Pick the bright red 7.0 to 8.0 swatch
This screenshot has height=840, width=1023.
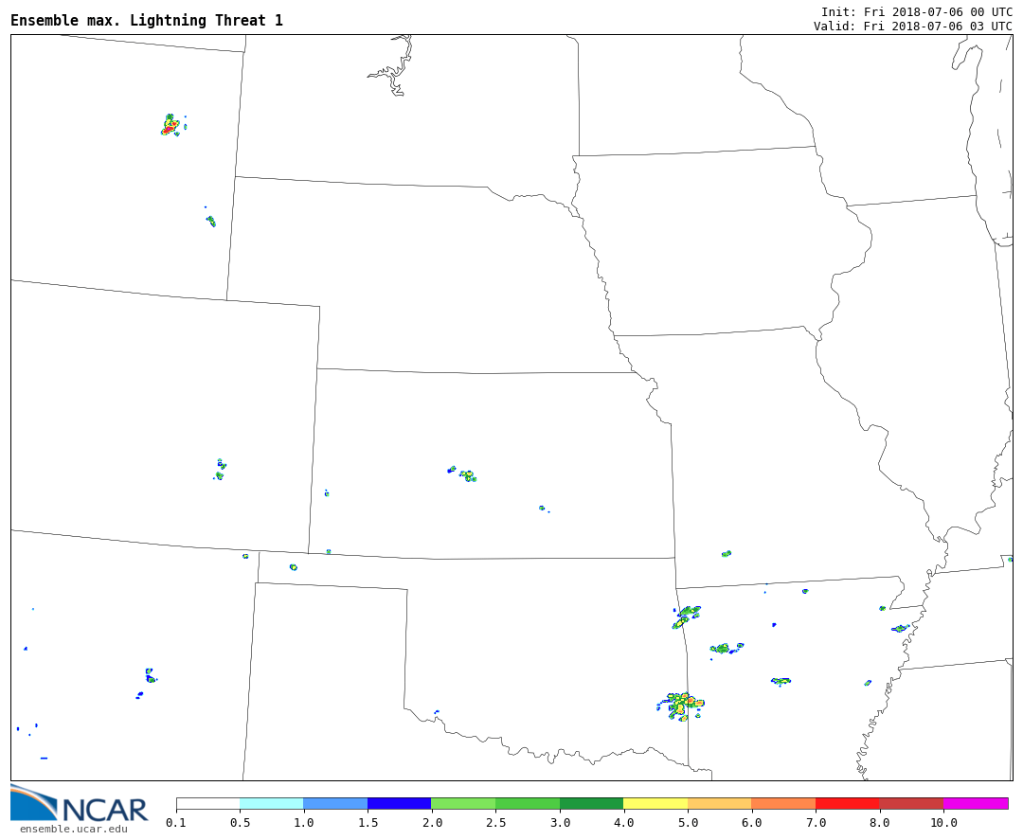(x=847, y=803)
